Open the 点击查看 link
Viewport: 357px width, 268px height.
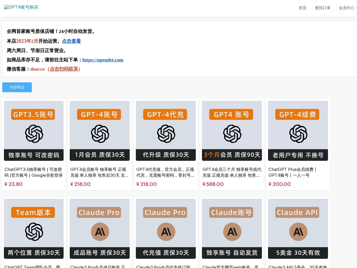71,41
